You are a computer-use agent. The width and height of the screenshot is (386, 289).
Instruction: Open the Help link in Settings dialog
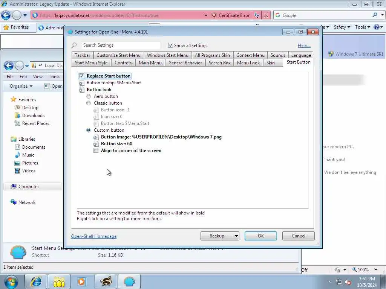304,46
